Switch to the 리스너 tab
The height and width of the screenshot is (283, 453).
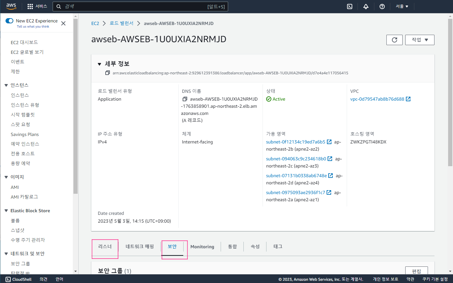click(105, 247)
